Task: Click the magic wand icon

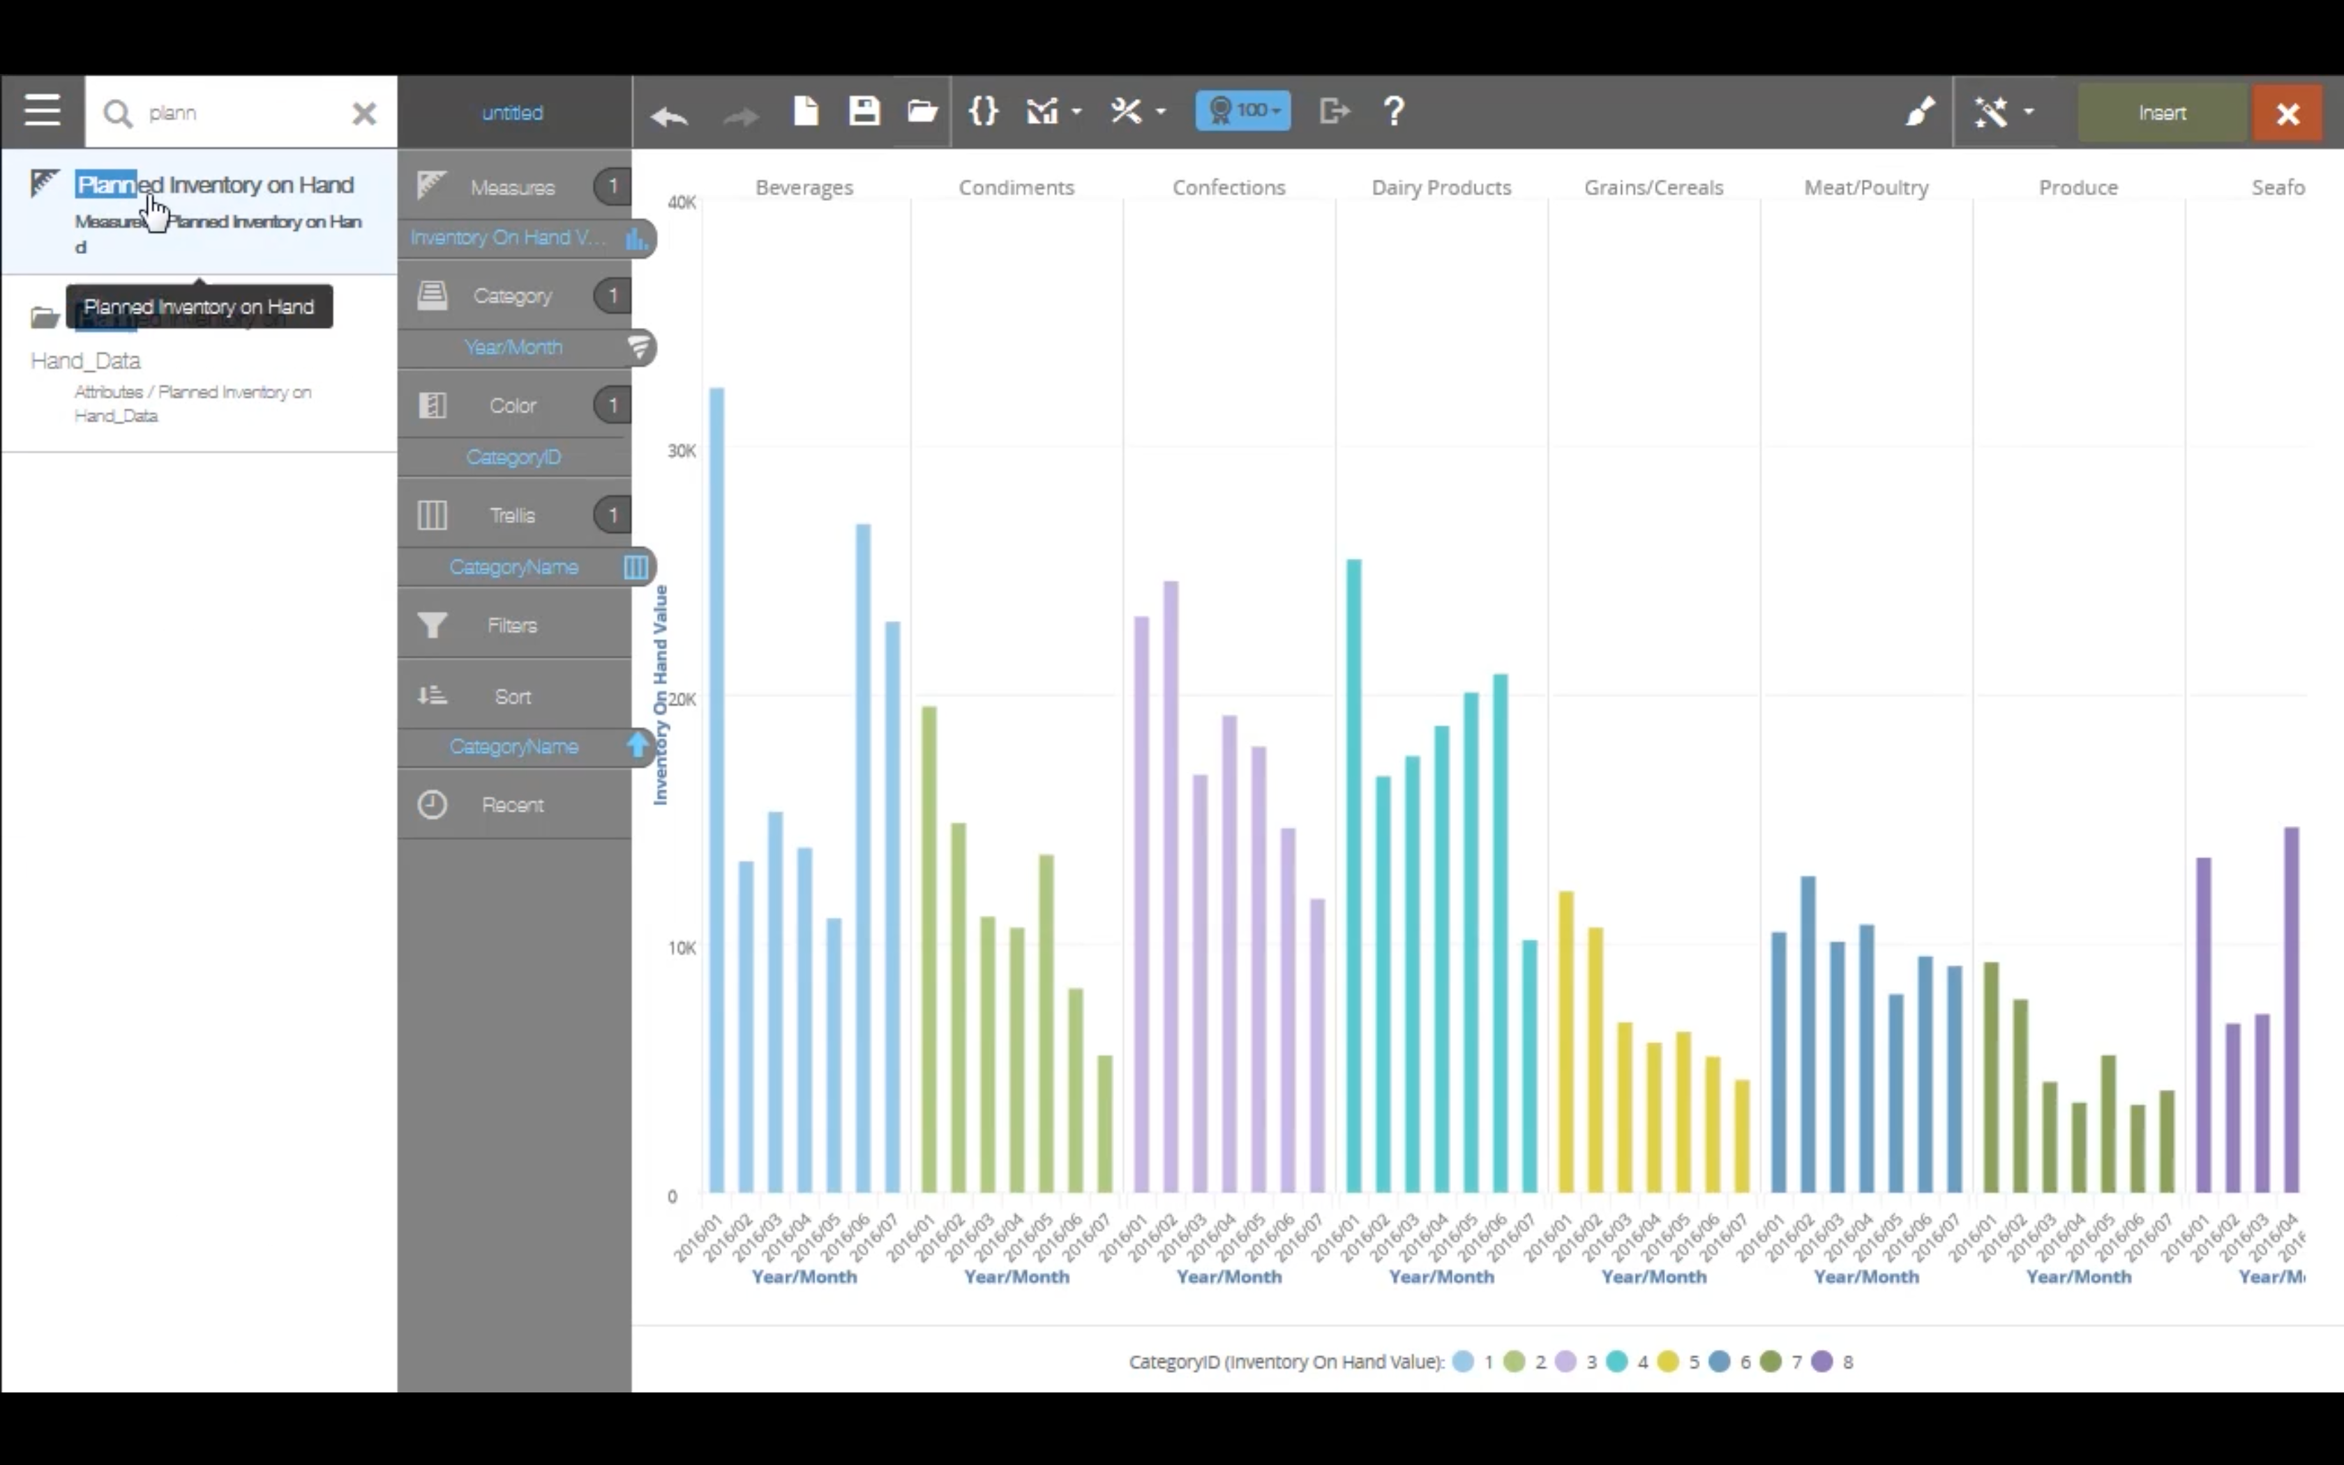Action: (1992, 112)
